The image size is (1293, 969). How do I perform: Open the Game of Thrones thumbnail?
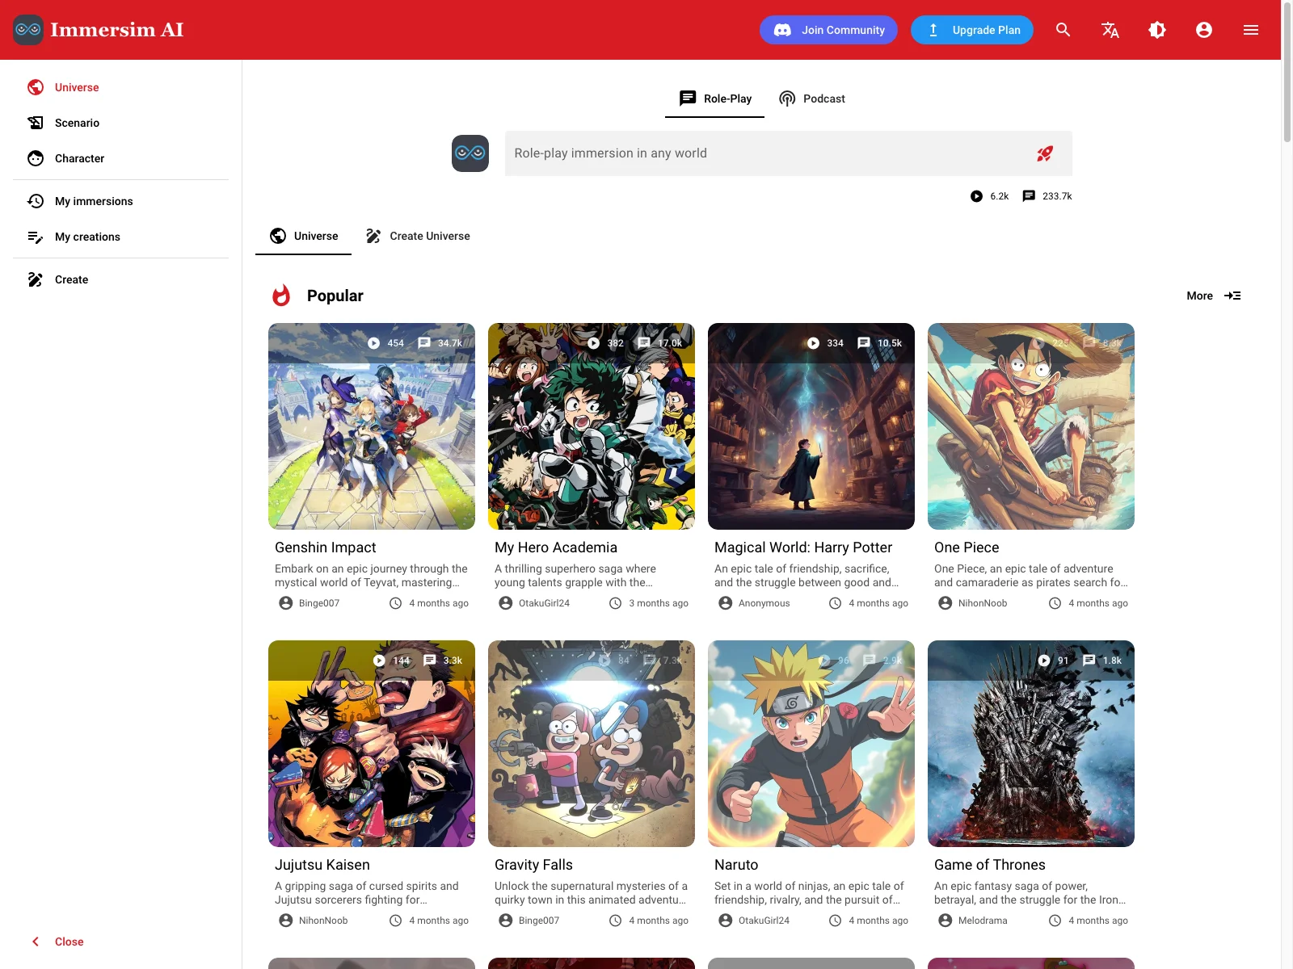(x=1031, y=744)
